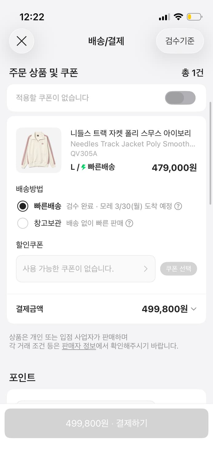Viewport: 213px width, 462px height.
Task: Open the coupon list via the right chevron
Action: [146, 268]
